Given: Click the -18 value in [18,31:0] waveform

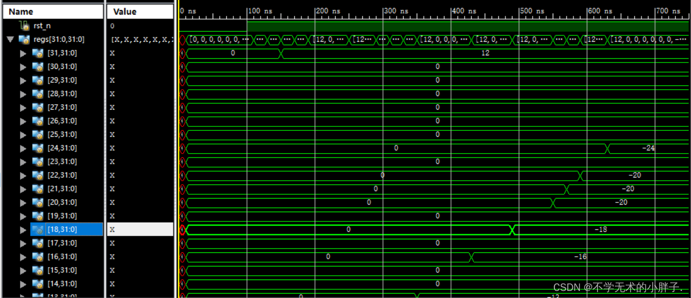Looking at the screenshot, I should click(601, 229).
